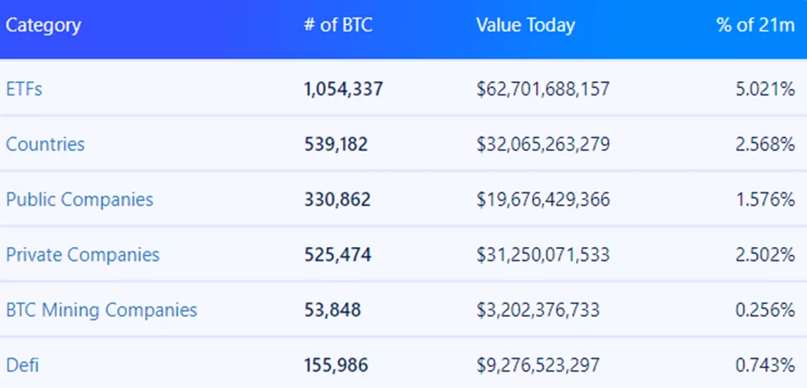Click the Defi value $9,276,523,297
Image resolution: width=807 pixels, height=388 pixels.
click(x=538, y=365)
